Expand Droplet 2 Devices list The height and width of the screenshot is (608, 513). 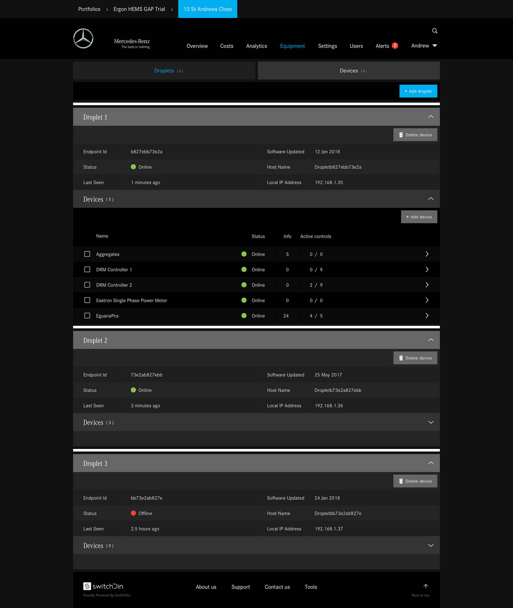431,422
